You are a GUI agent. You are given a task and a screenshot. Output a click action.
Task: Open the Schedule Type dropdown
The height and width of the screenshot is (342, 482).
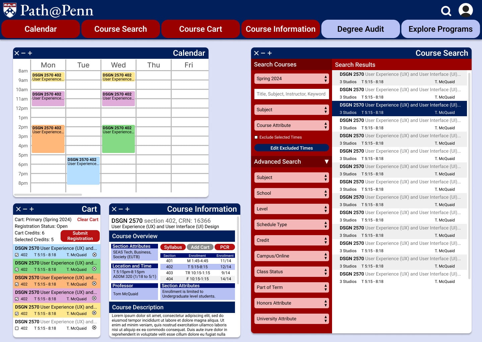(292, 224)
